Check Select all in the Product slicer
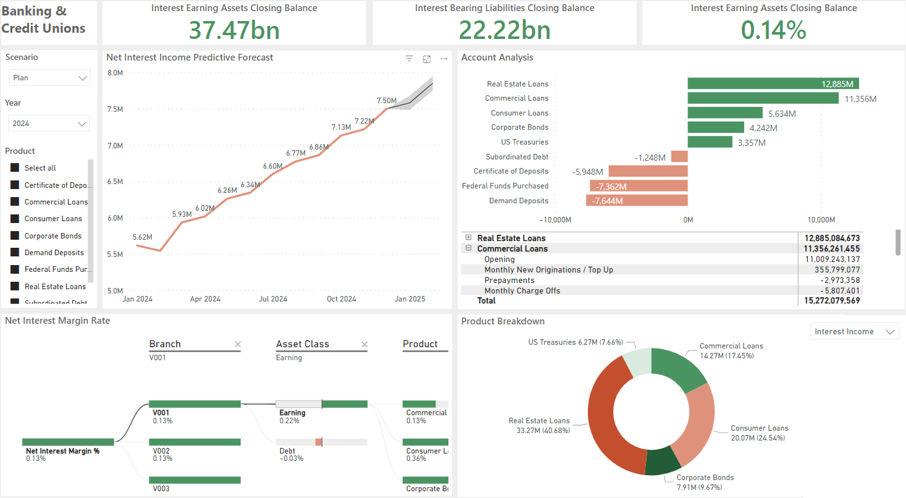This screenshot has width=906, height=498. 15,167
